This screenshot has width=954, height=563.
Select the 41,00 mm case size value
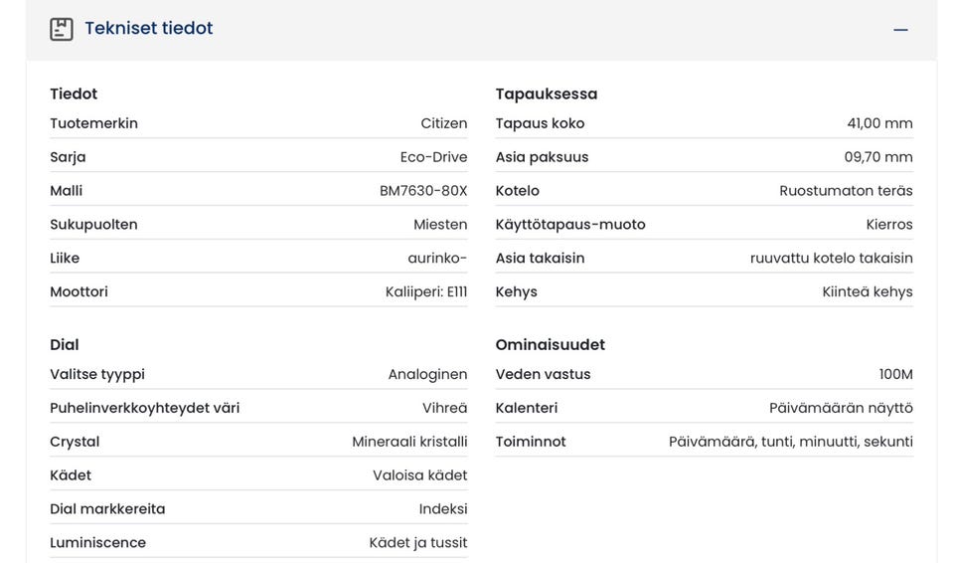point(879,124)
